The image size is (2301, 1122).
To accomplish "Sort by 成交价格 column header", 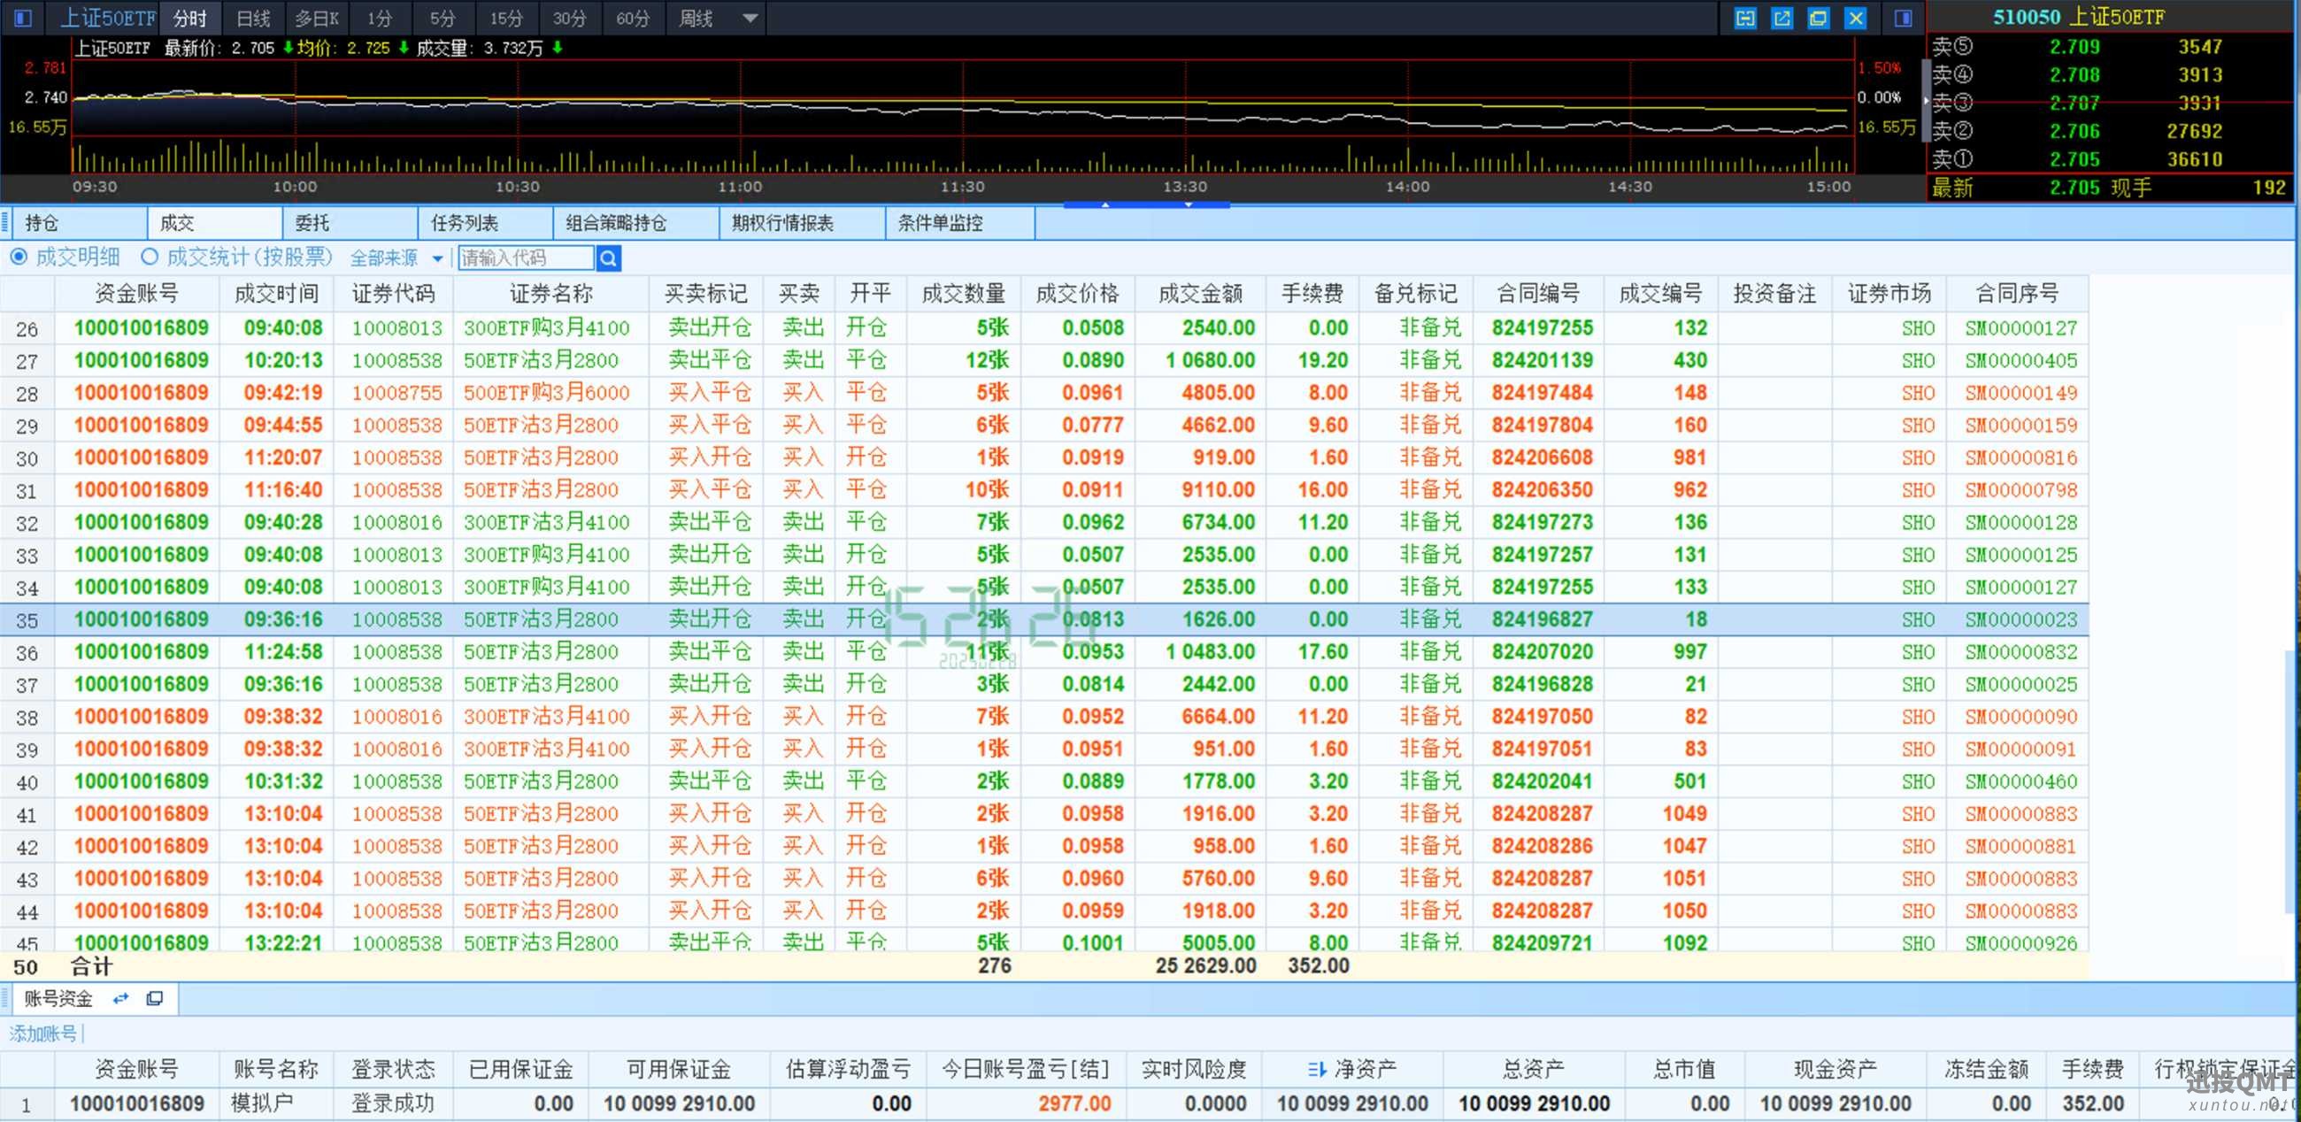I will (1077, 293).
